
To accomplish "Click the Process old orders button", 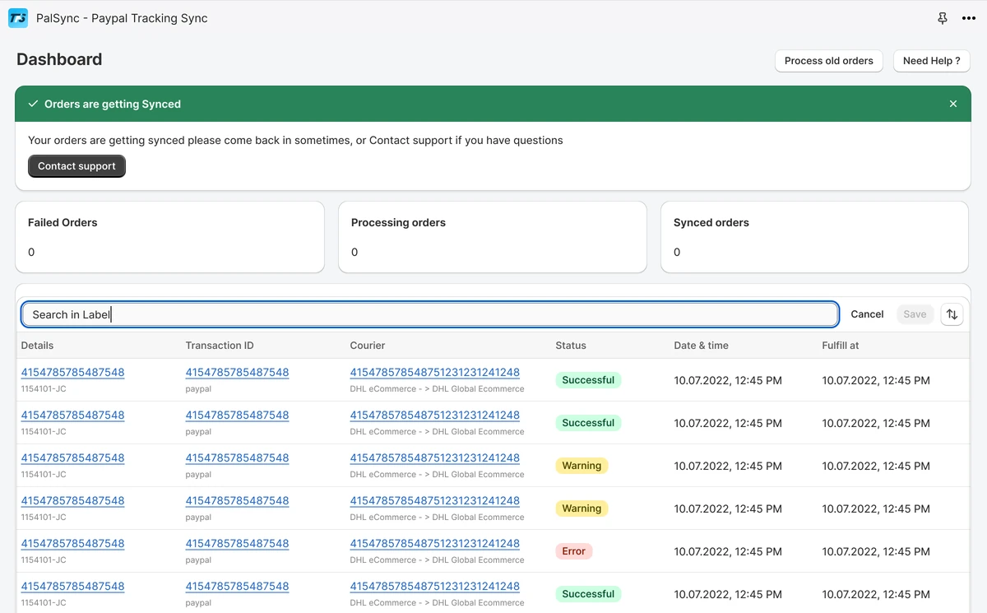I will click(x=829, y=61).
